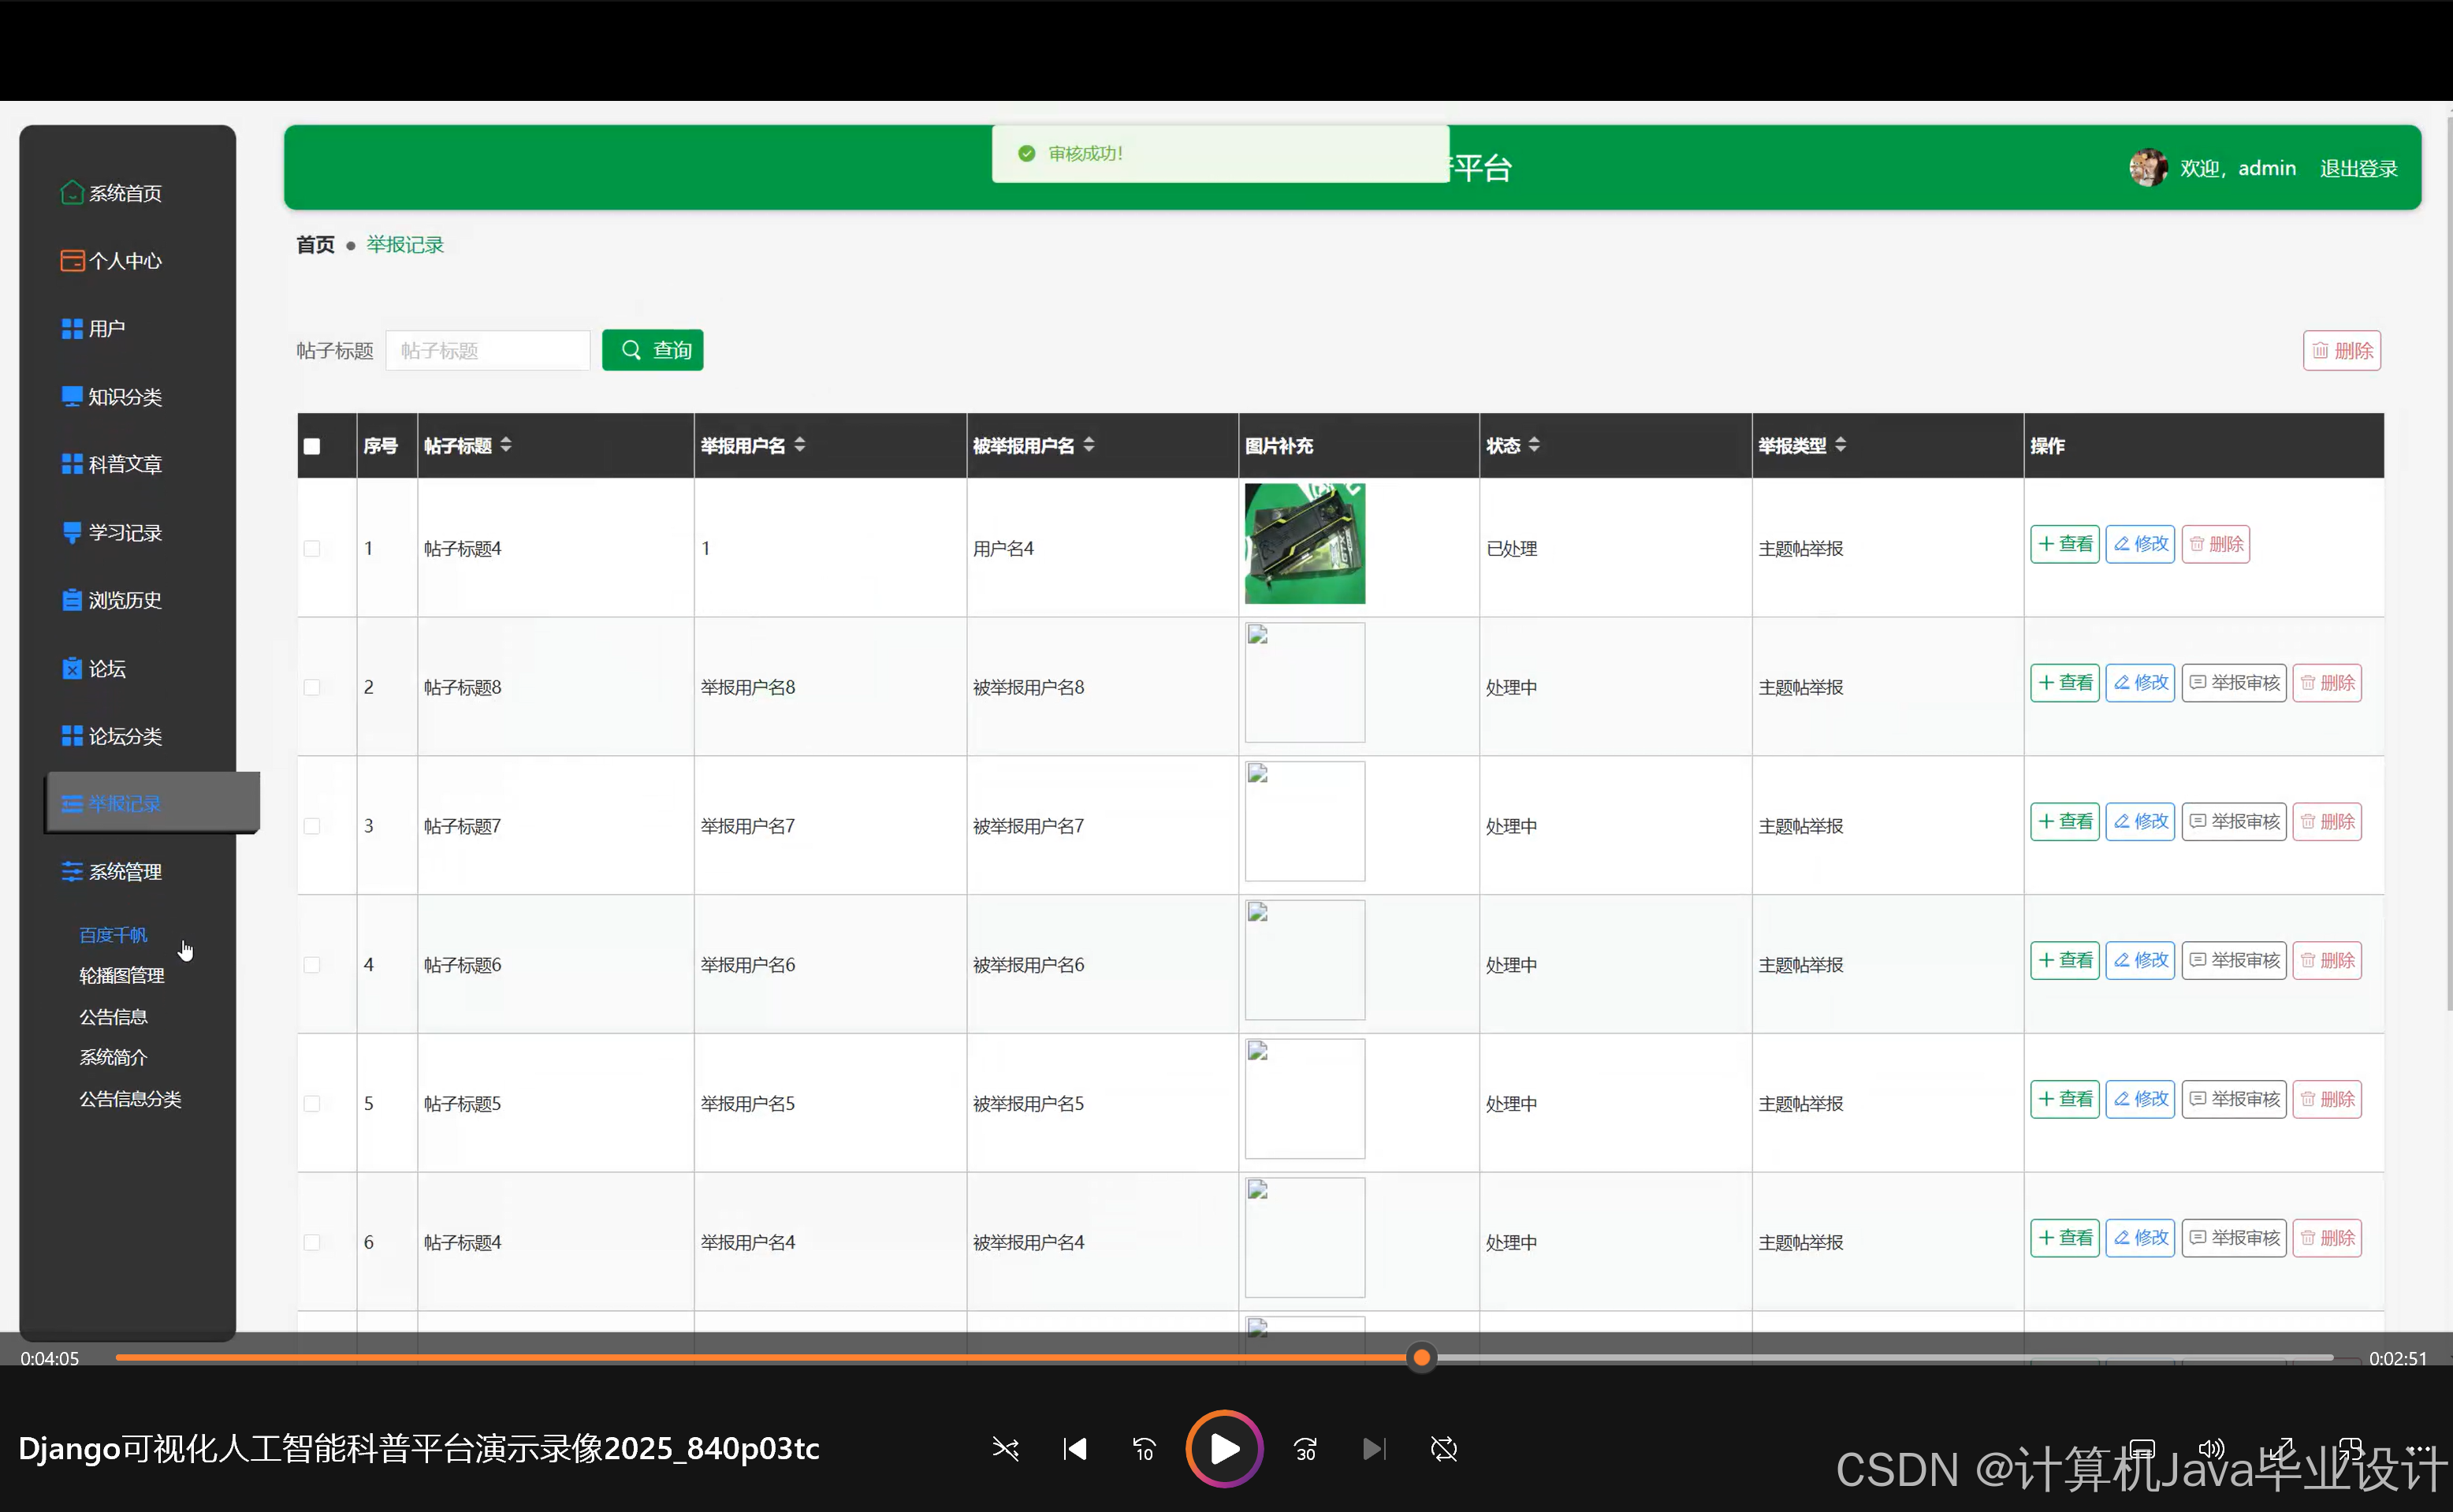Open 科普文章 in the sidebar
The image size is (2453, 1512).
click(112, 464)
